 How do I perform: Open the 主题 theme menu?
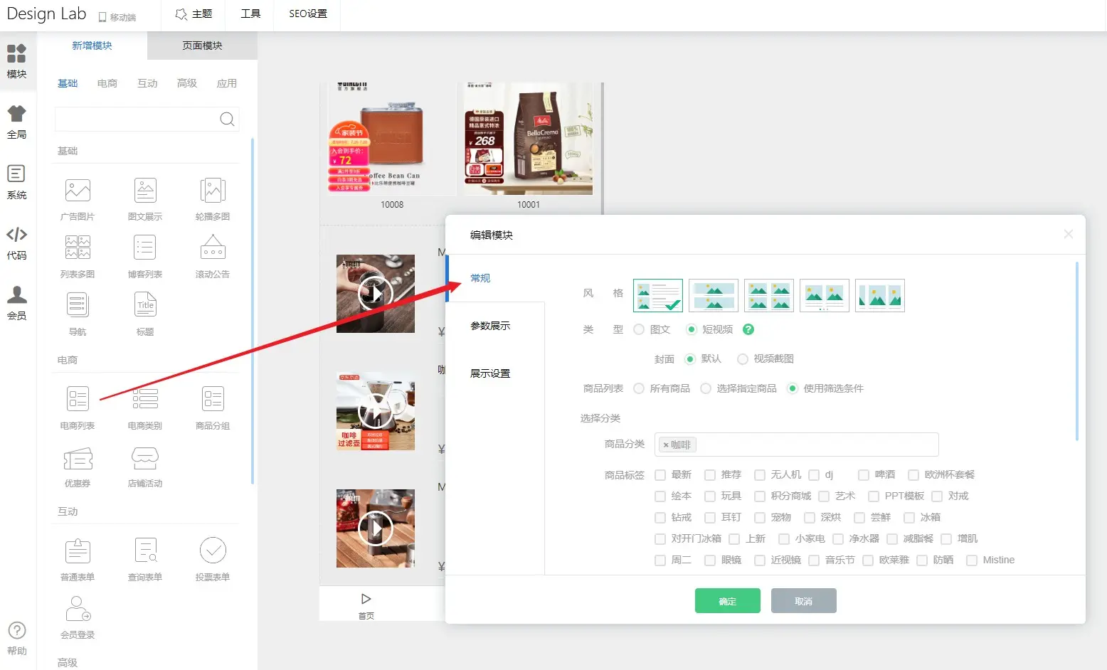click(x=194, y=14)
